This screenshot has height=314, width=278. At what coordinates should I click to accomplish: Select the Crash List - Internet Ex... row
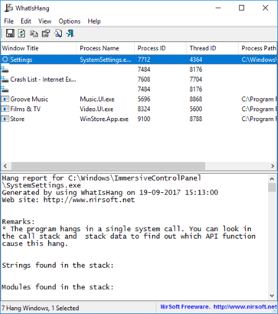pos(139,79)
